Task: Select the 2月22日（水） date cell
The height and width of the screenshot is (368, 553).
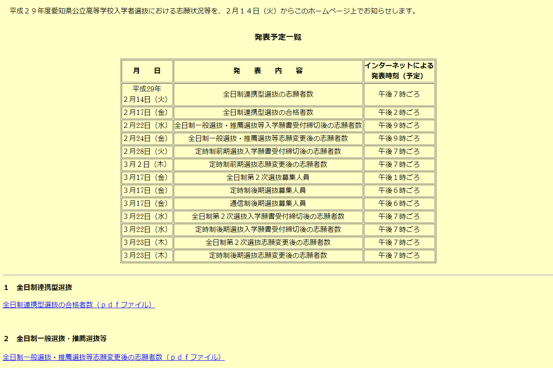Action: [147, 126]
